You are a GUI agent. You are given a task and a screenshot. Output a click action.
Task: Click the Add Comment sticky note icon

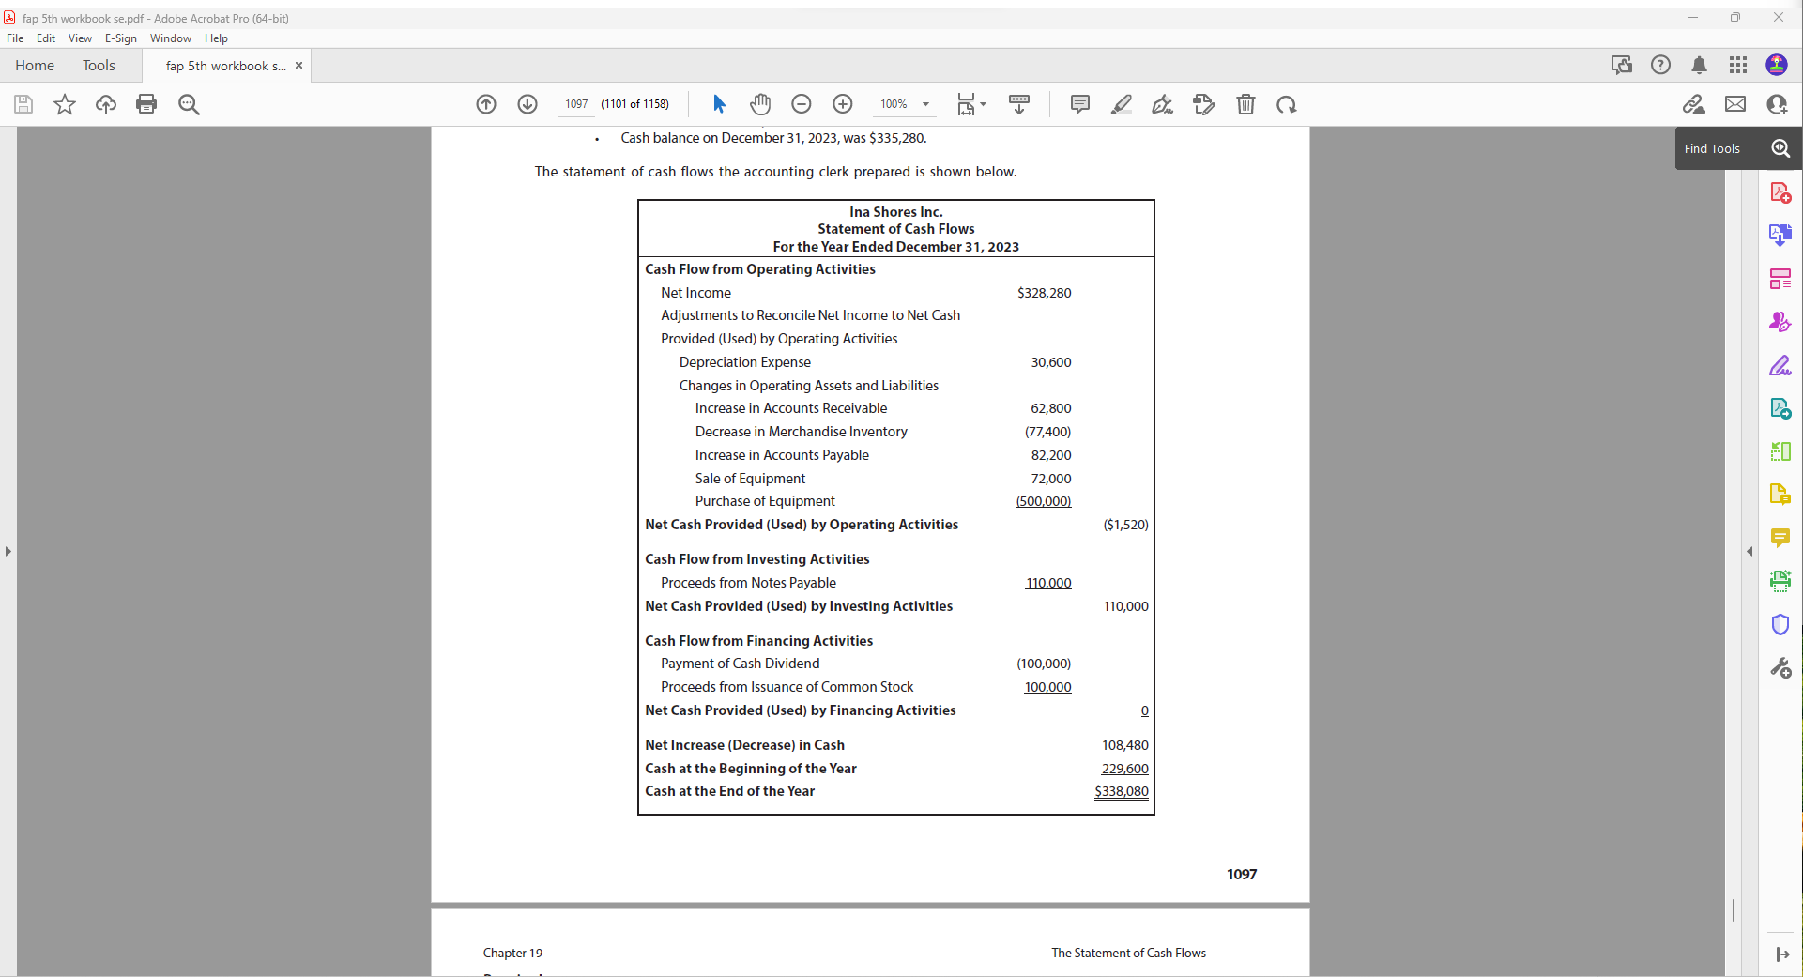(x=1078, y=104)
